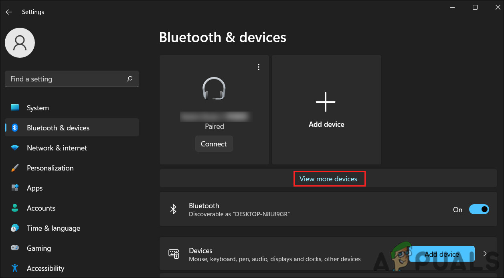Select the Apps icon in the sidebar
The image size is (504, 278).
(15, 188)
